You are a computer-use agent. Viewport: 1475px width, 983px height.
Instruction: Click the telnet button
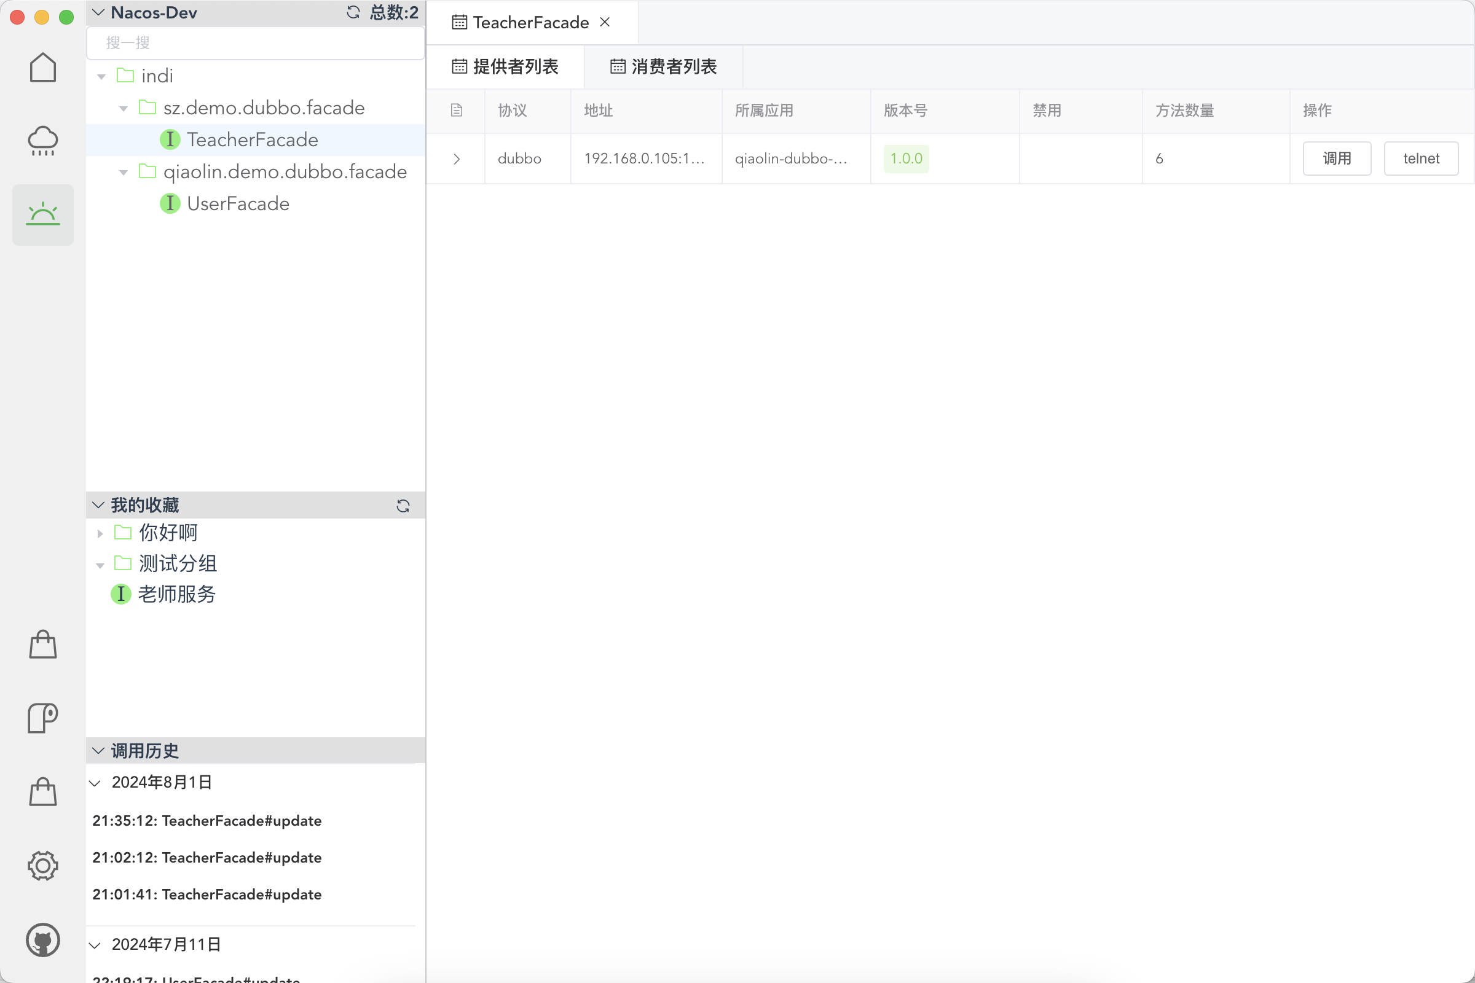point(1420,159)
